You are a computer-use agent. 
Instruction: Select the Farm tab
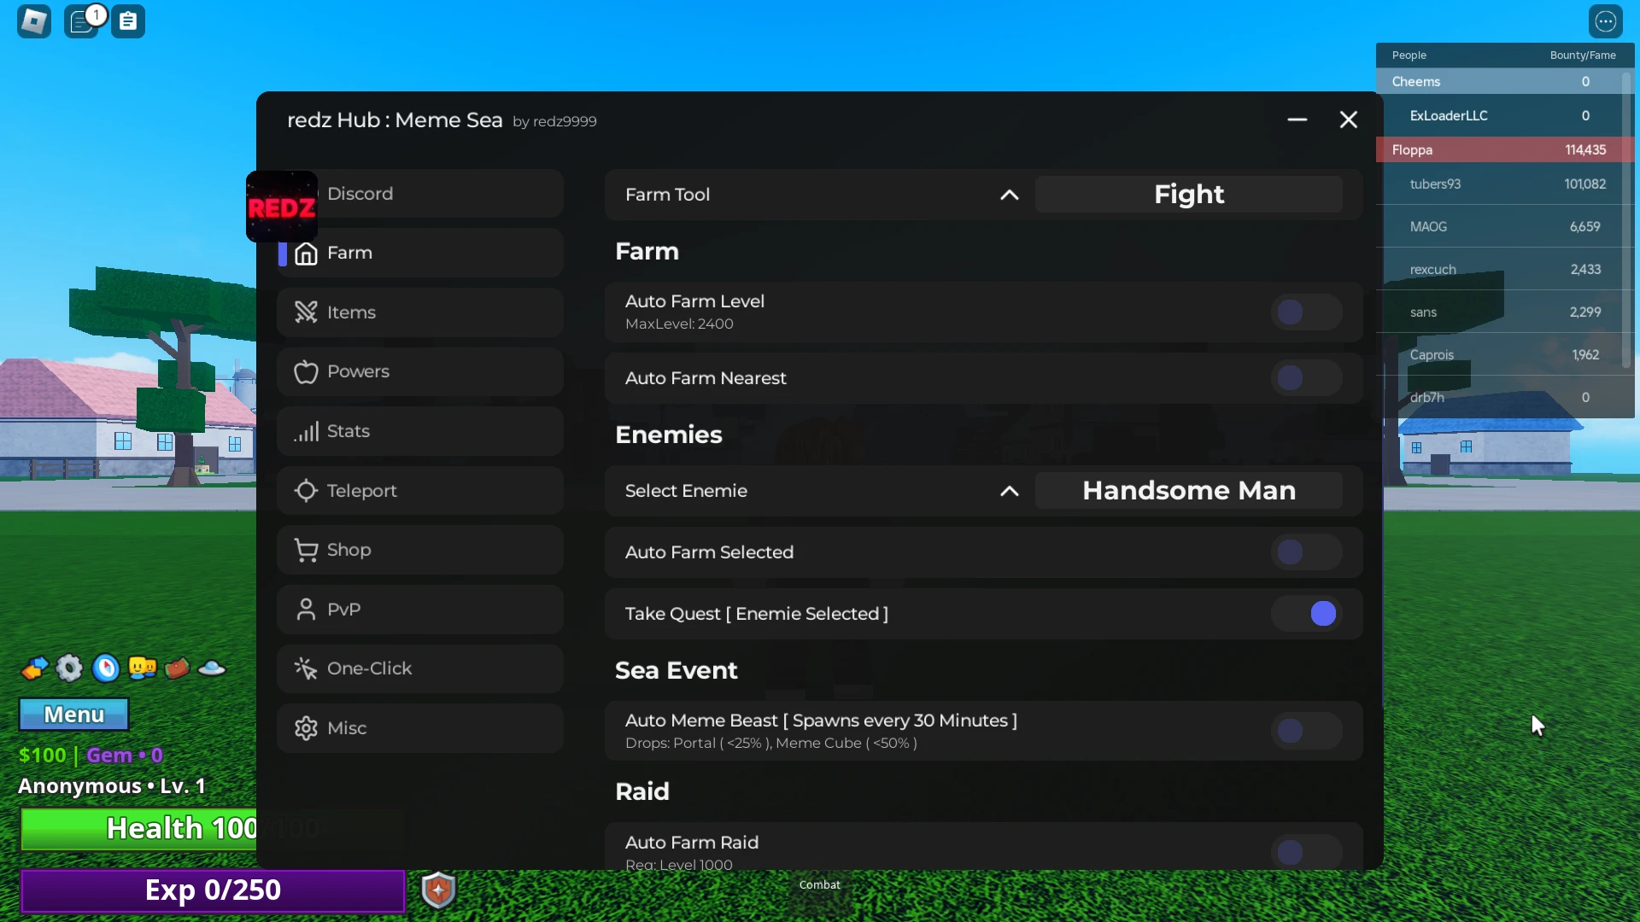click(x=420, y=253)
